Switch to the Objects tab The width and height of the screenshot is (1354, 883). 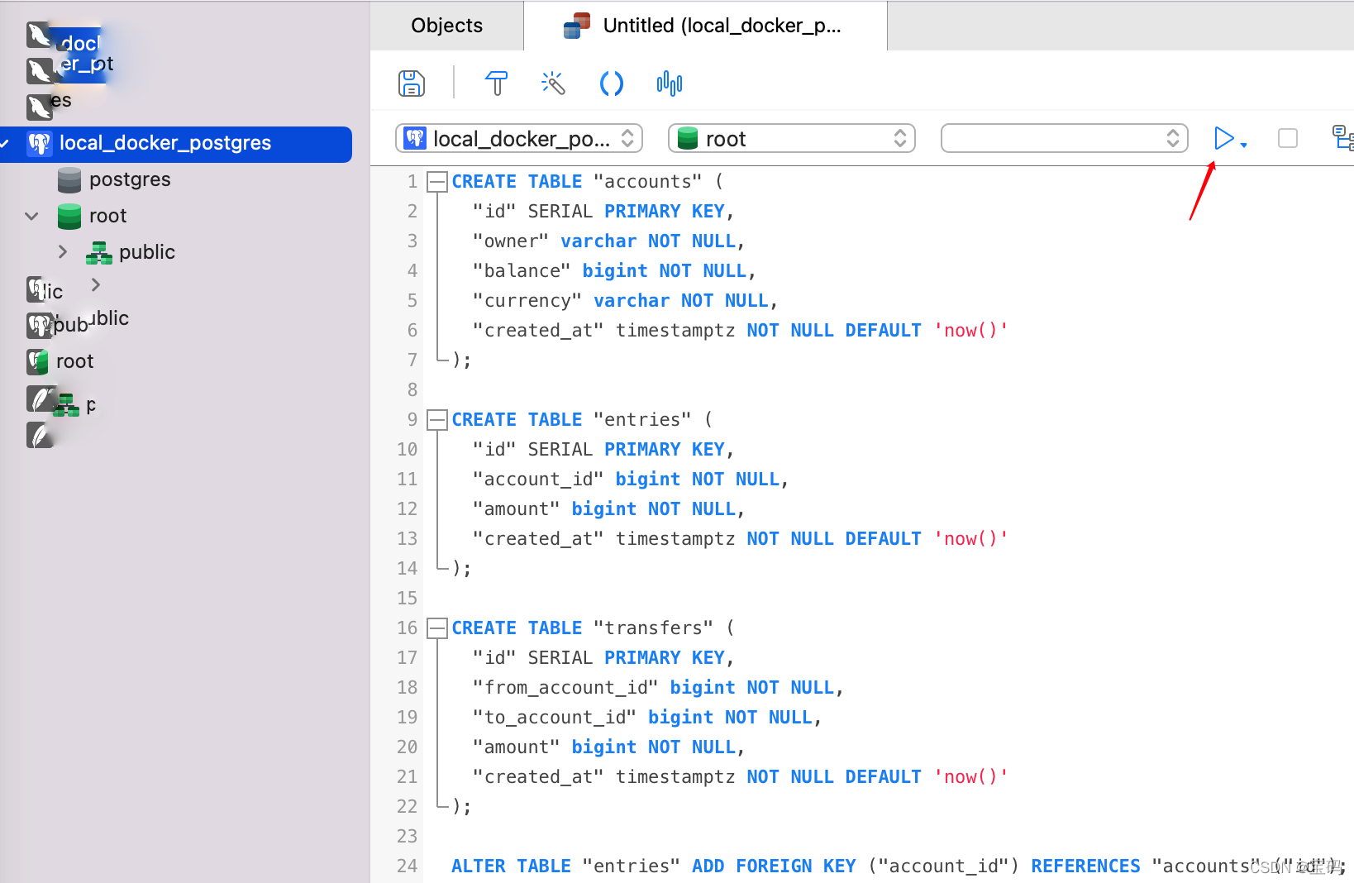447,26
